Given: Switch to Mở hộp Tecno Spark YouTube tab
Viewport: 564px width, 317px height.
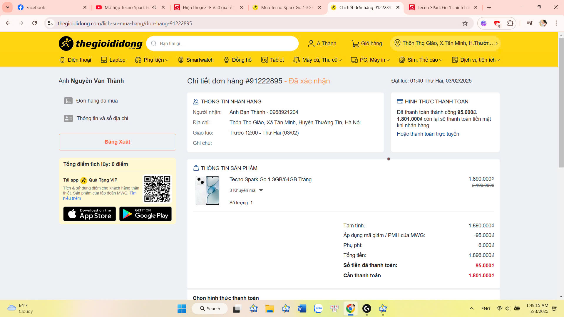Looking at the screenshot, I should [126, 7].
